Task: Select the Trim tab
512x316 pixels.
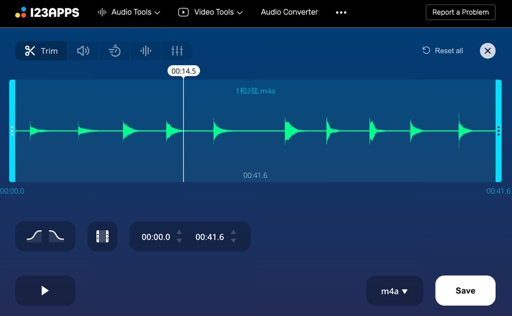Action: pos(41,51)
